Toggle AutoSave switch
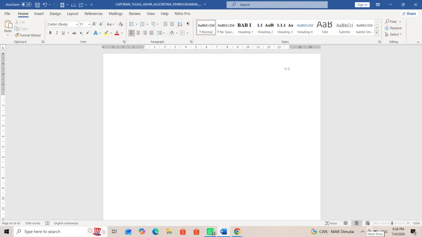Viewport: 422px width, 237px height. pyautogui.click(x=26, y=5)
